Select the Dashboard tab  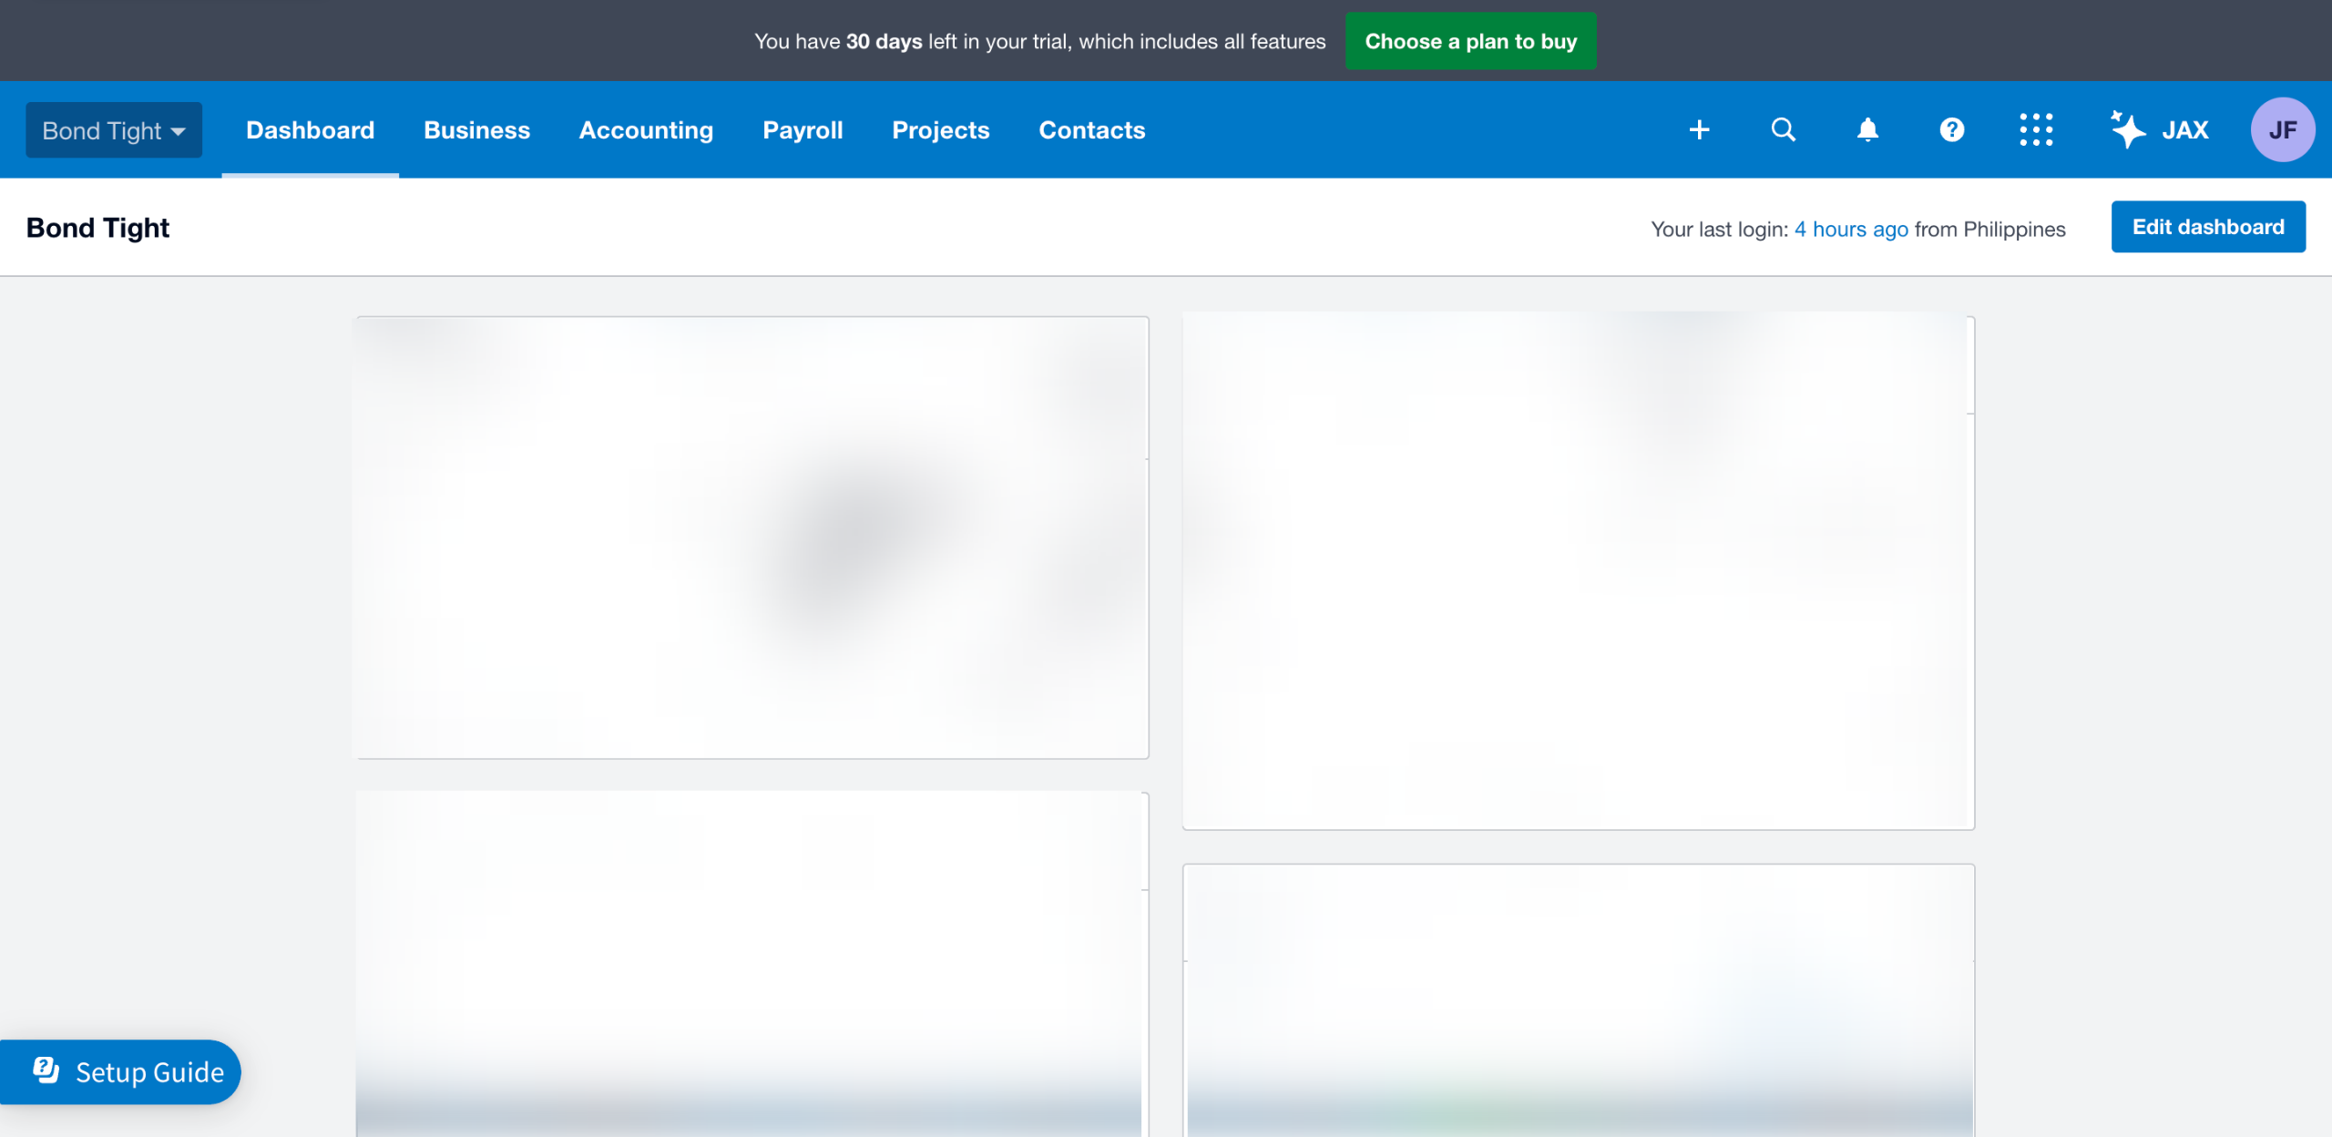(x=310, y=130)
